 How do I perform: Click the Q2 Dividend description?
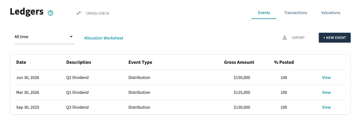(77, 78)
